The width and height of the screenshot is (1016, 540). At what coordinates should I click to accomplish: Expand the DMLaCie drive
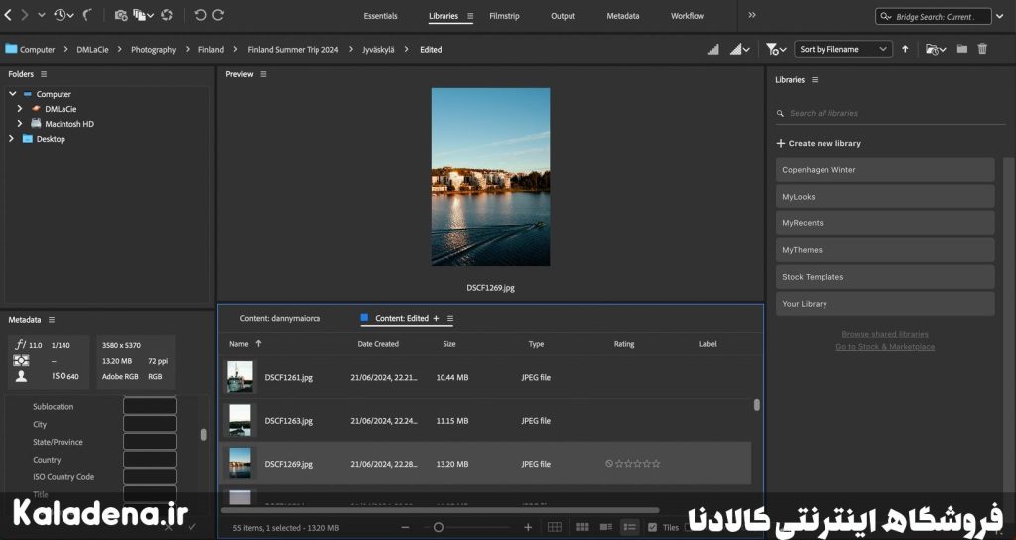point(20,109)
